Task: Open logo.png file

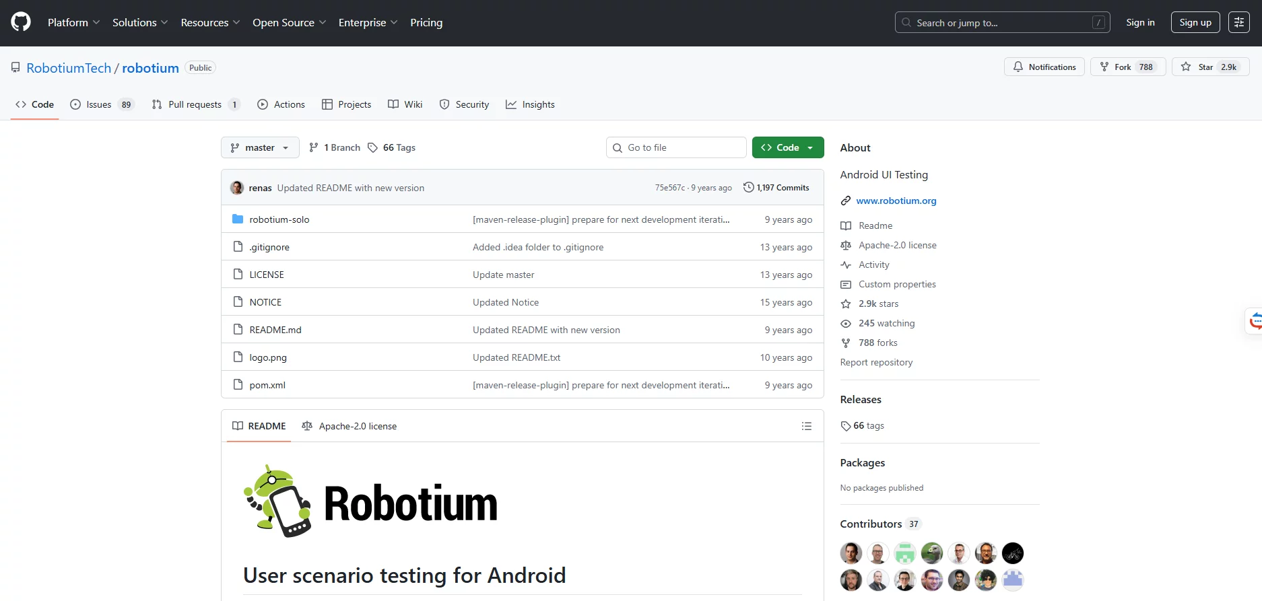Action: [x=268, y=357]
